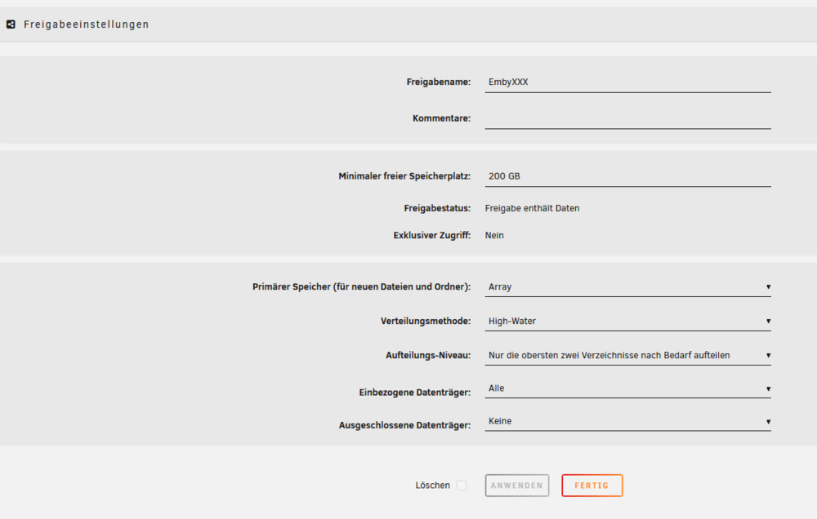Click the 'Nein' value for Exklusiver Zugriff
The height and width of the screenshot is (519, 817).
tap(494, 235)
